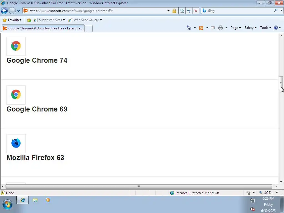Click the taskbar clock showing 9:29 PM
Screen dimensions: 284x213
(268, 205)
